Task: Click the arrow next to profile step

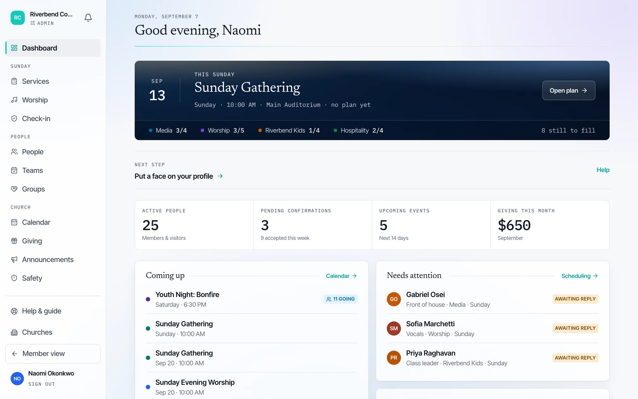Action: 220,176
